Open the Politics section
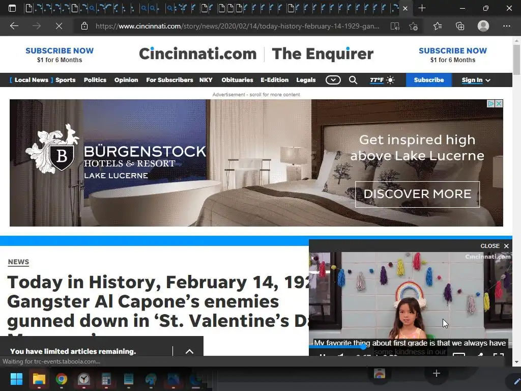The image size is (521, 391). (x=95, y=80)
